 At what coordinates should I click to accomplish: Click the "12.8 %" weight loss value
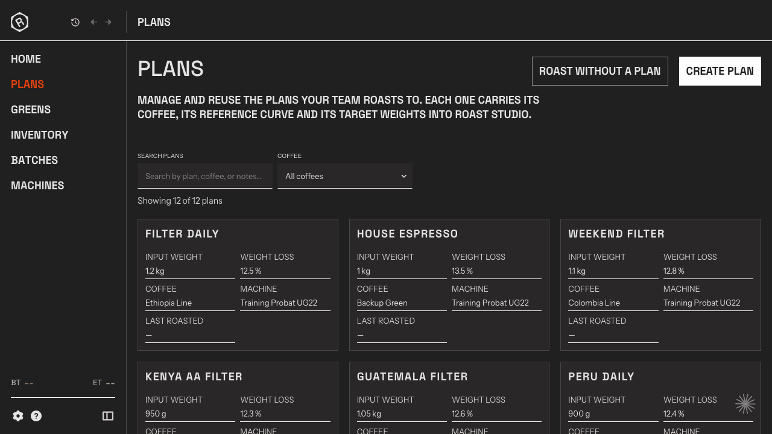(674, 271)
